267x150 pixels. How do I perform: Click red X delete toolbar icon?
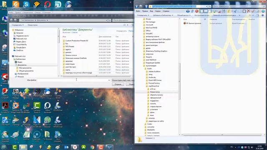click(249, 11)
